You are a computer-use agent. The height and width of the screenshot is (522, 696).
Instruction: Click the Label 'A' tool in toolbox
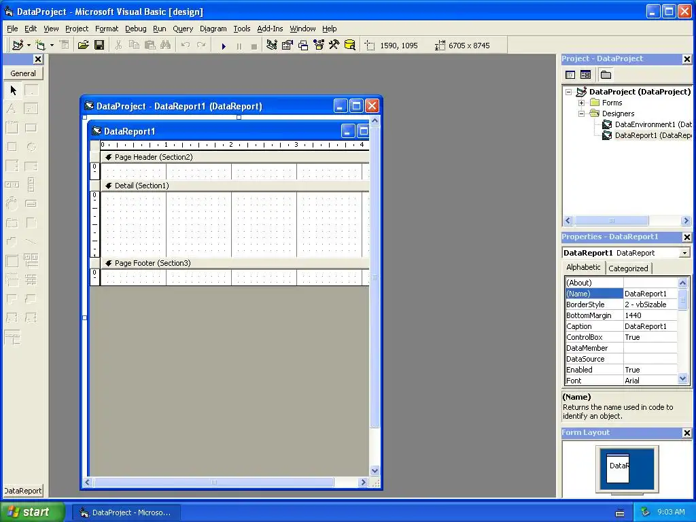click(12, 109)
